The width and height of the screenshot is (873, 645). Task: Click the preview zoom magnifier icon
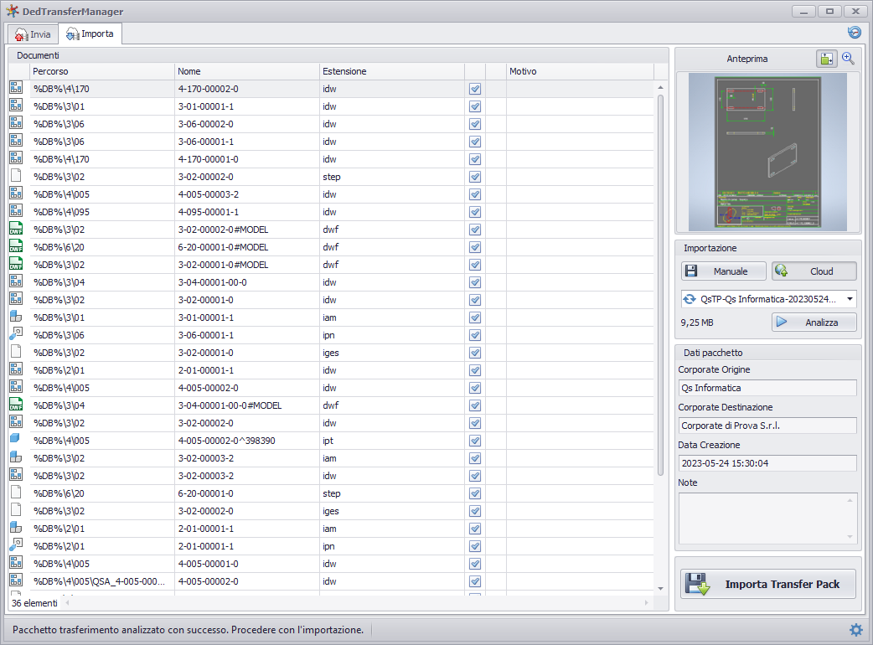tap(848, 59)
